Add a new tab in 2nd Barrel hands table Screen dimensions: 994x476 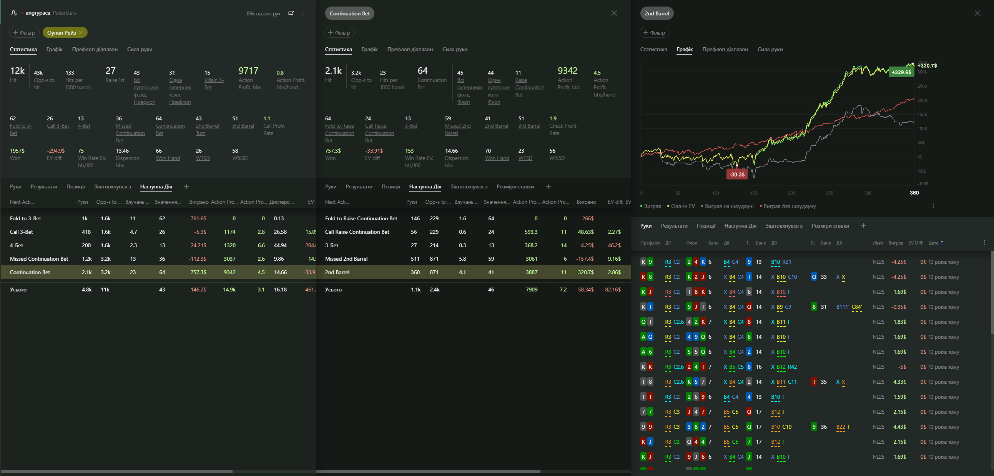pyautogui.click(x=863, y=226)
